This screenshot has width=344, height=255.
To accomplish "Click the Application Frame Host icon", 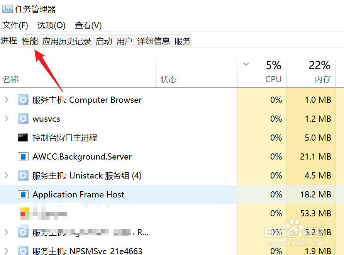I will click(23, 194).
